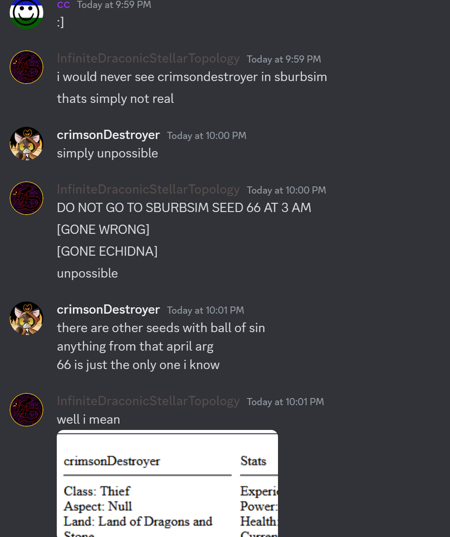
Task: Click crimsonDestroyer username at 10:01 PM
Action: coord(108,309)
